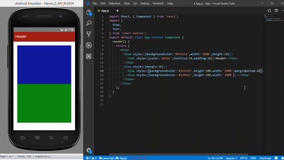Tap the emulator Home hardware button
This screenshot has width=284, height=160.
[66, 138]
